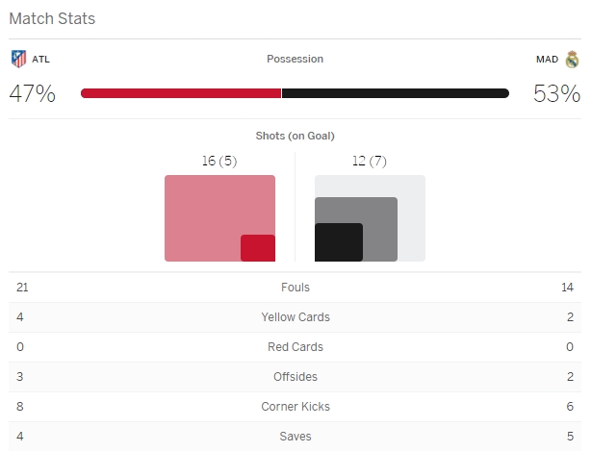Click the Shots (on Goal) label
The width and height of the screenshot is (592, 452).
tap(295, 136)
